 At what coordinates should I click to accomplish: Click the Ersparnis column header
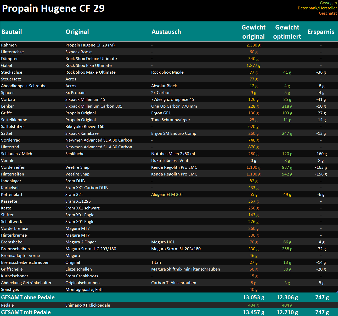pyautogui.click(x=321, y=32)
